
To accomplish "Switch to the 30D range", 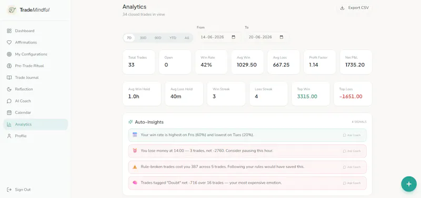I will [143, 38].
